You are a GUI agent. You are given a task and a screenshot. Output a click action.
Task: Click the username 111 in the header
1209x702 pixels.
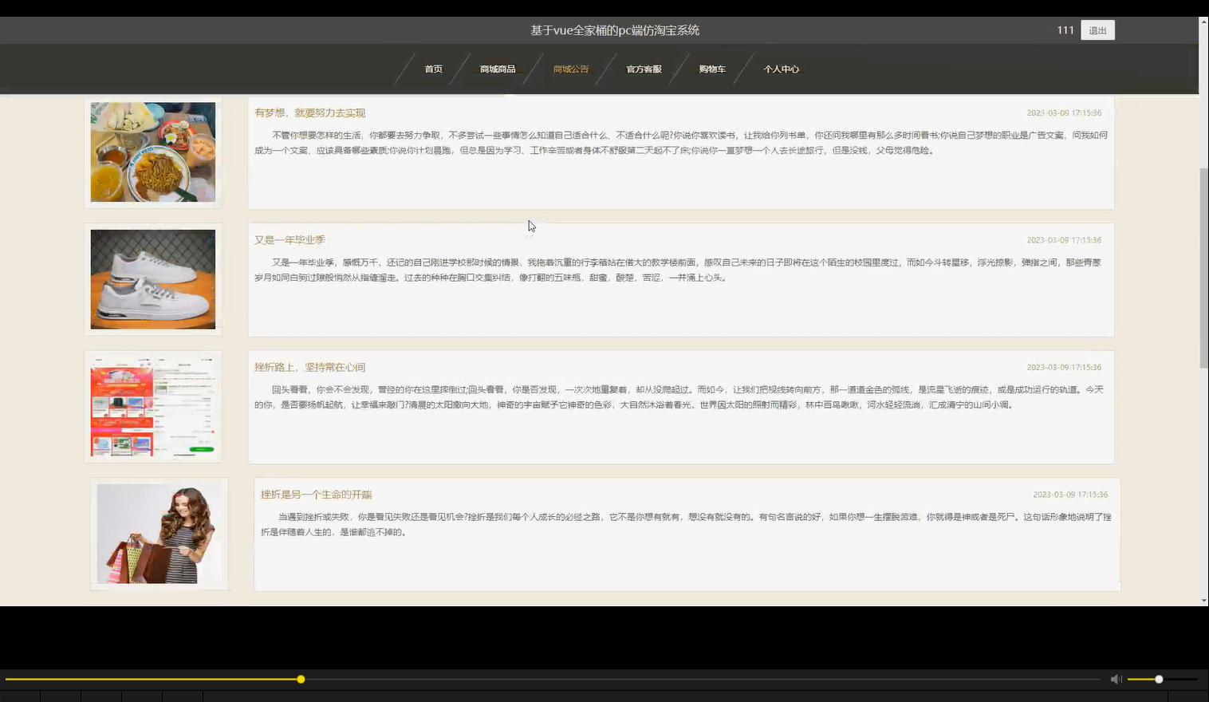[x=1065, y=30]
